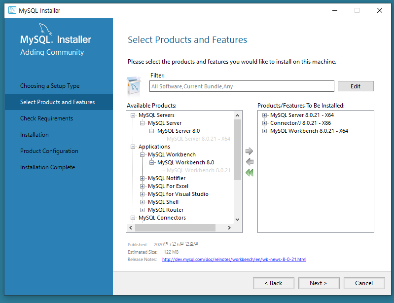Expand the MySQL For Excel node
Image resolution: width=394 pixels, height=303 pixels.
[142, 187]
